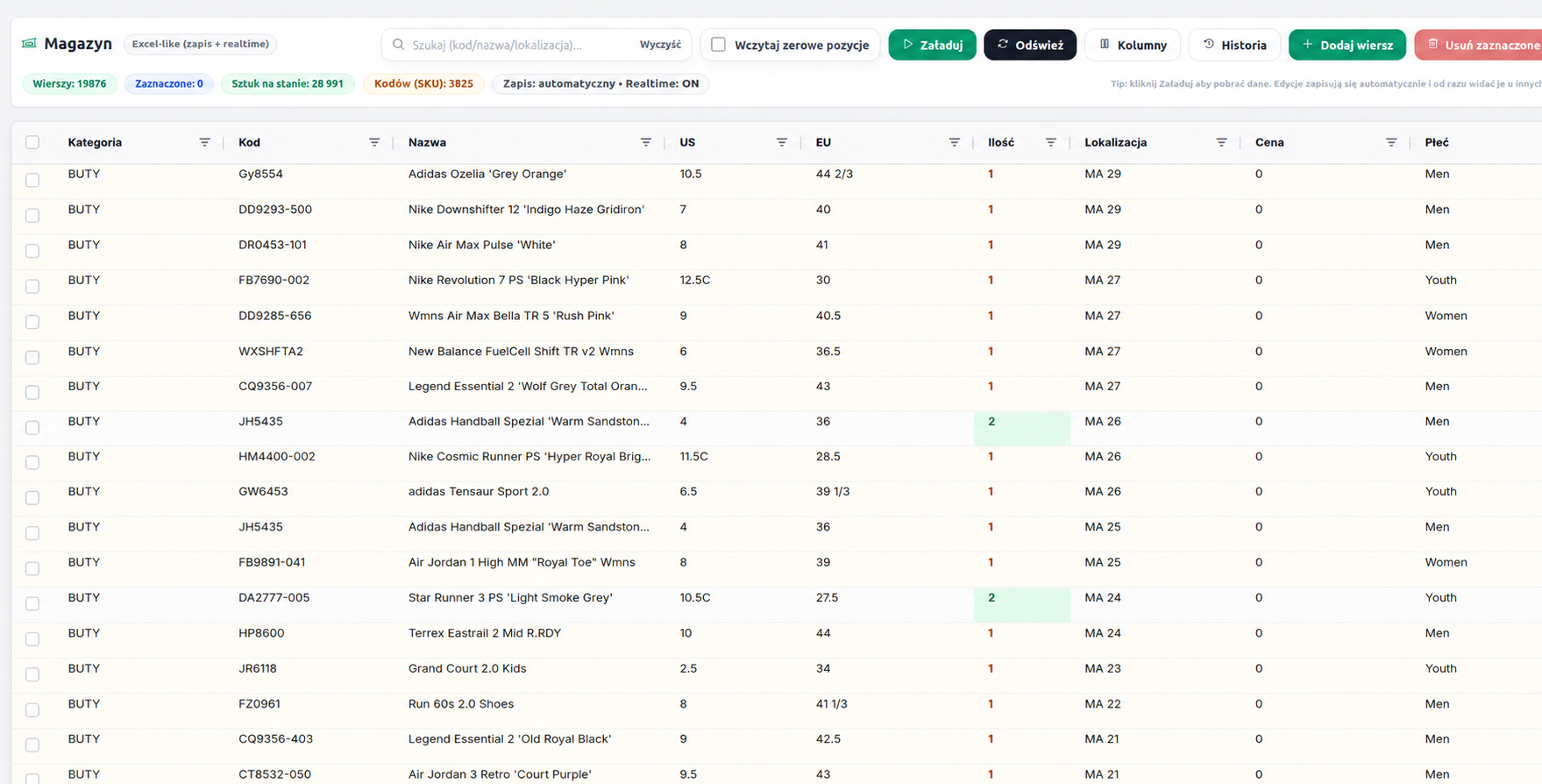1542x784 pixels.
Task: Open filter icon for Lokalizacja column
Action: [1222, 142]
